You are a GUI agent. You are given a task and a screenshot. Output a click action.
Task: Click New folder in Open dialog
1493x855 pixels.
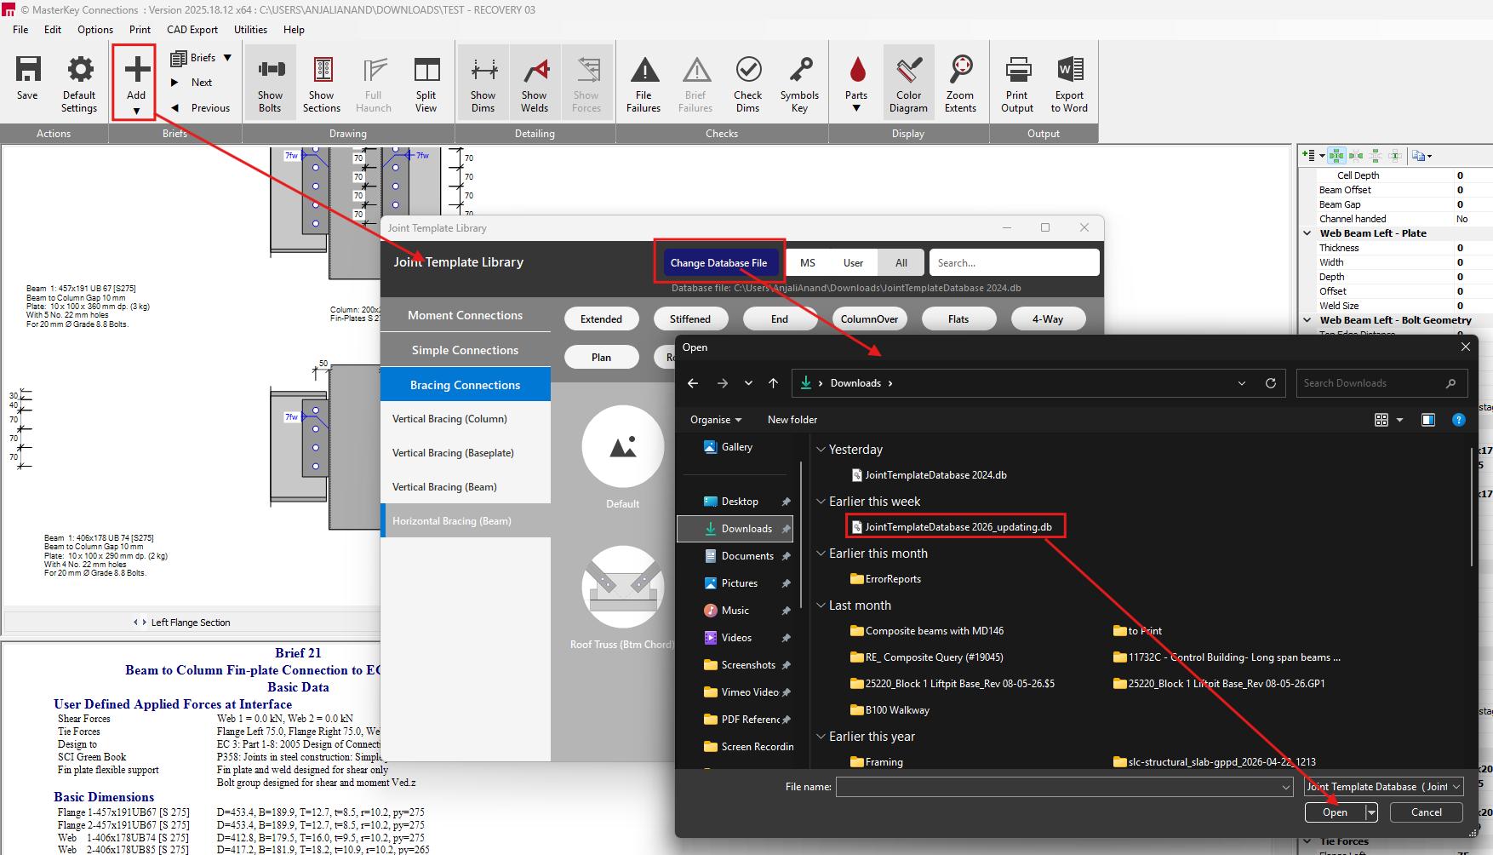point(792,420)
